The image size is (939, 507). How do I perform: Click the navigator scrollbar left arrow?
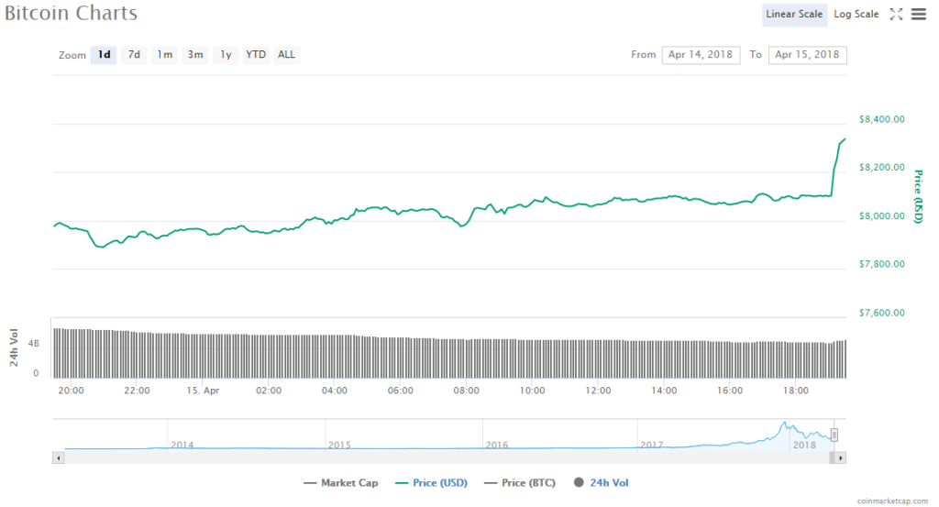(59, 457)
